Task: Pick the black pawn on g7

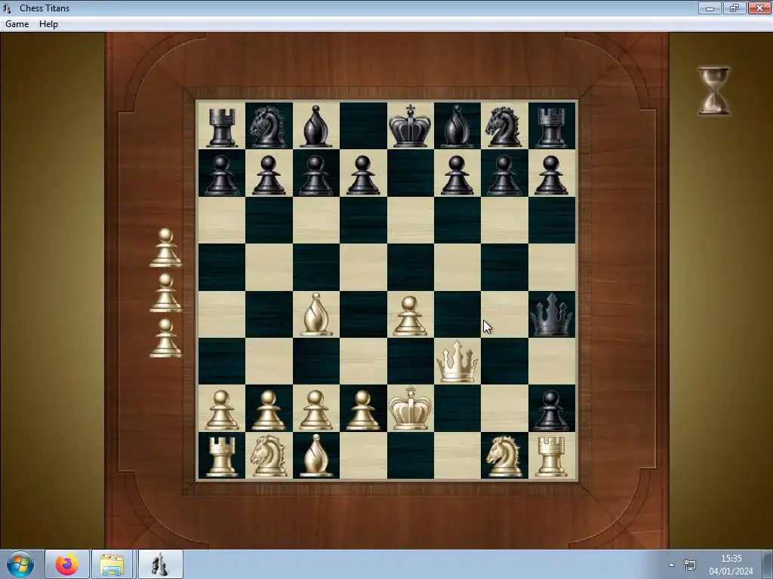Action: [x=504, y=175]
